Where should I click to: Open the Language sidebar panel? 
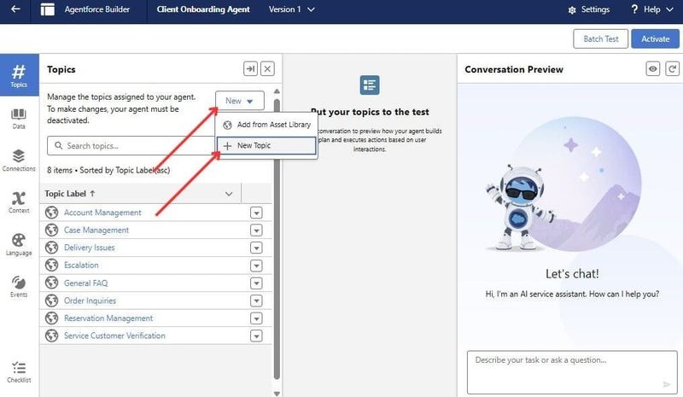tap(19, 244)
